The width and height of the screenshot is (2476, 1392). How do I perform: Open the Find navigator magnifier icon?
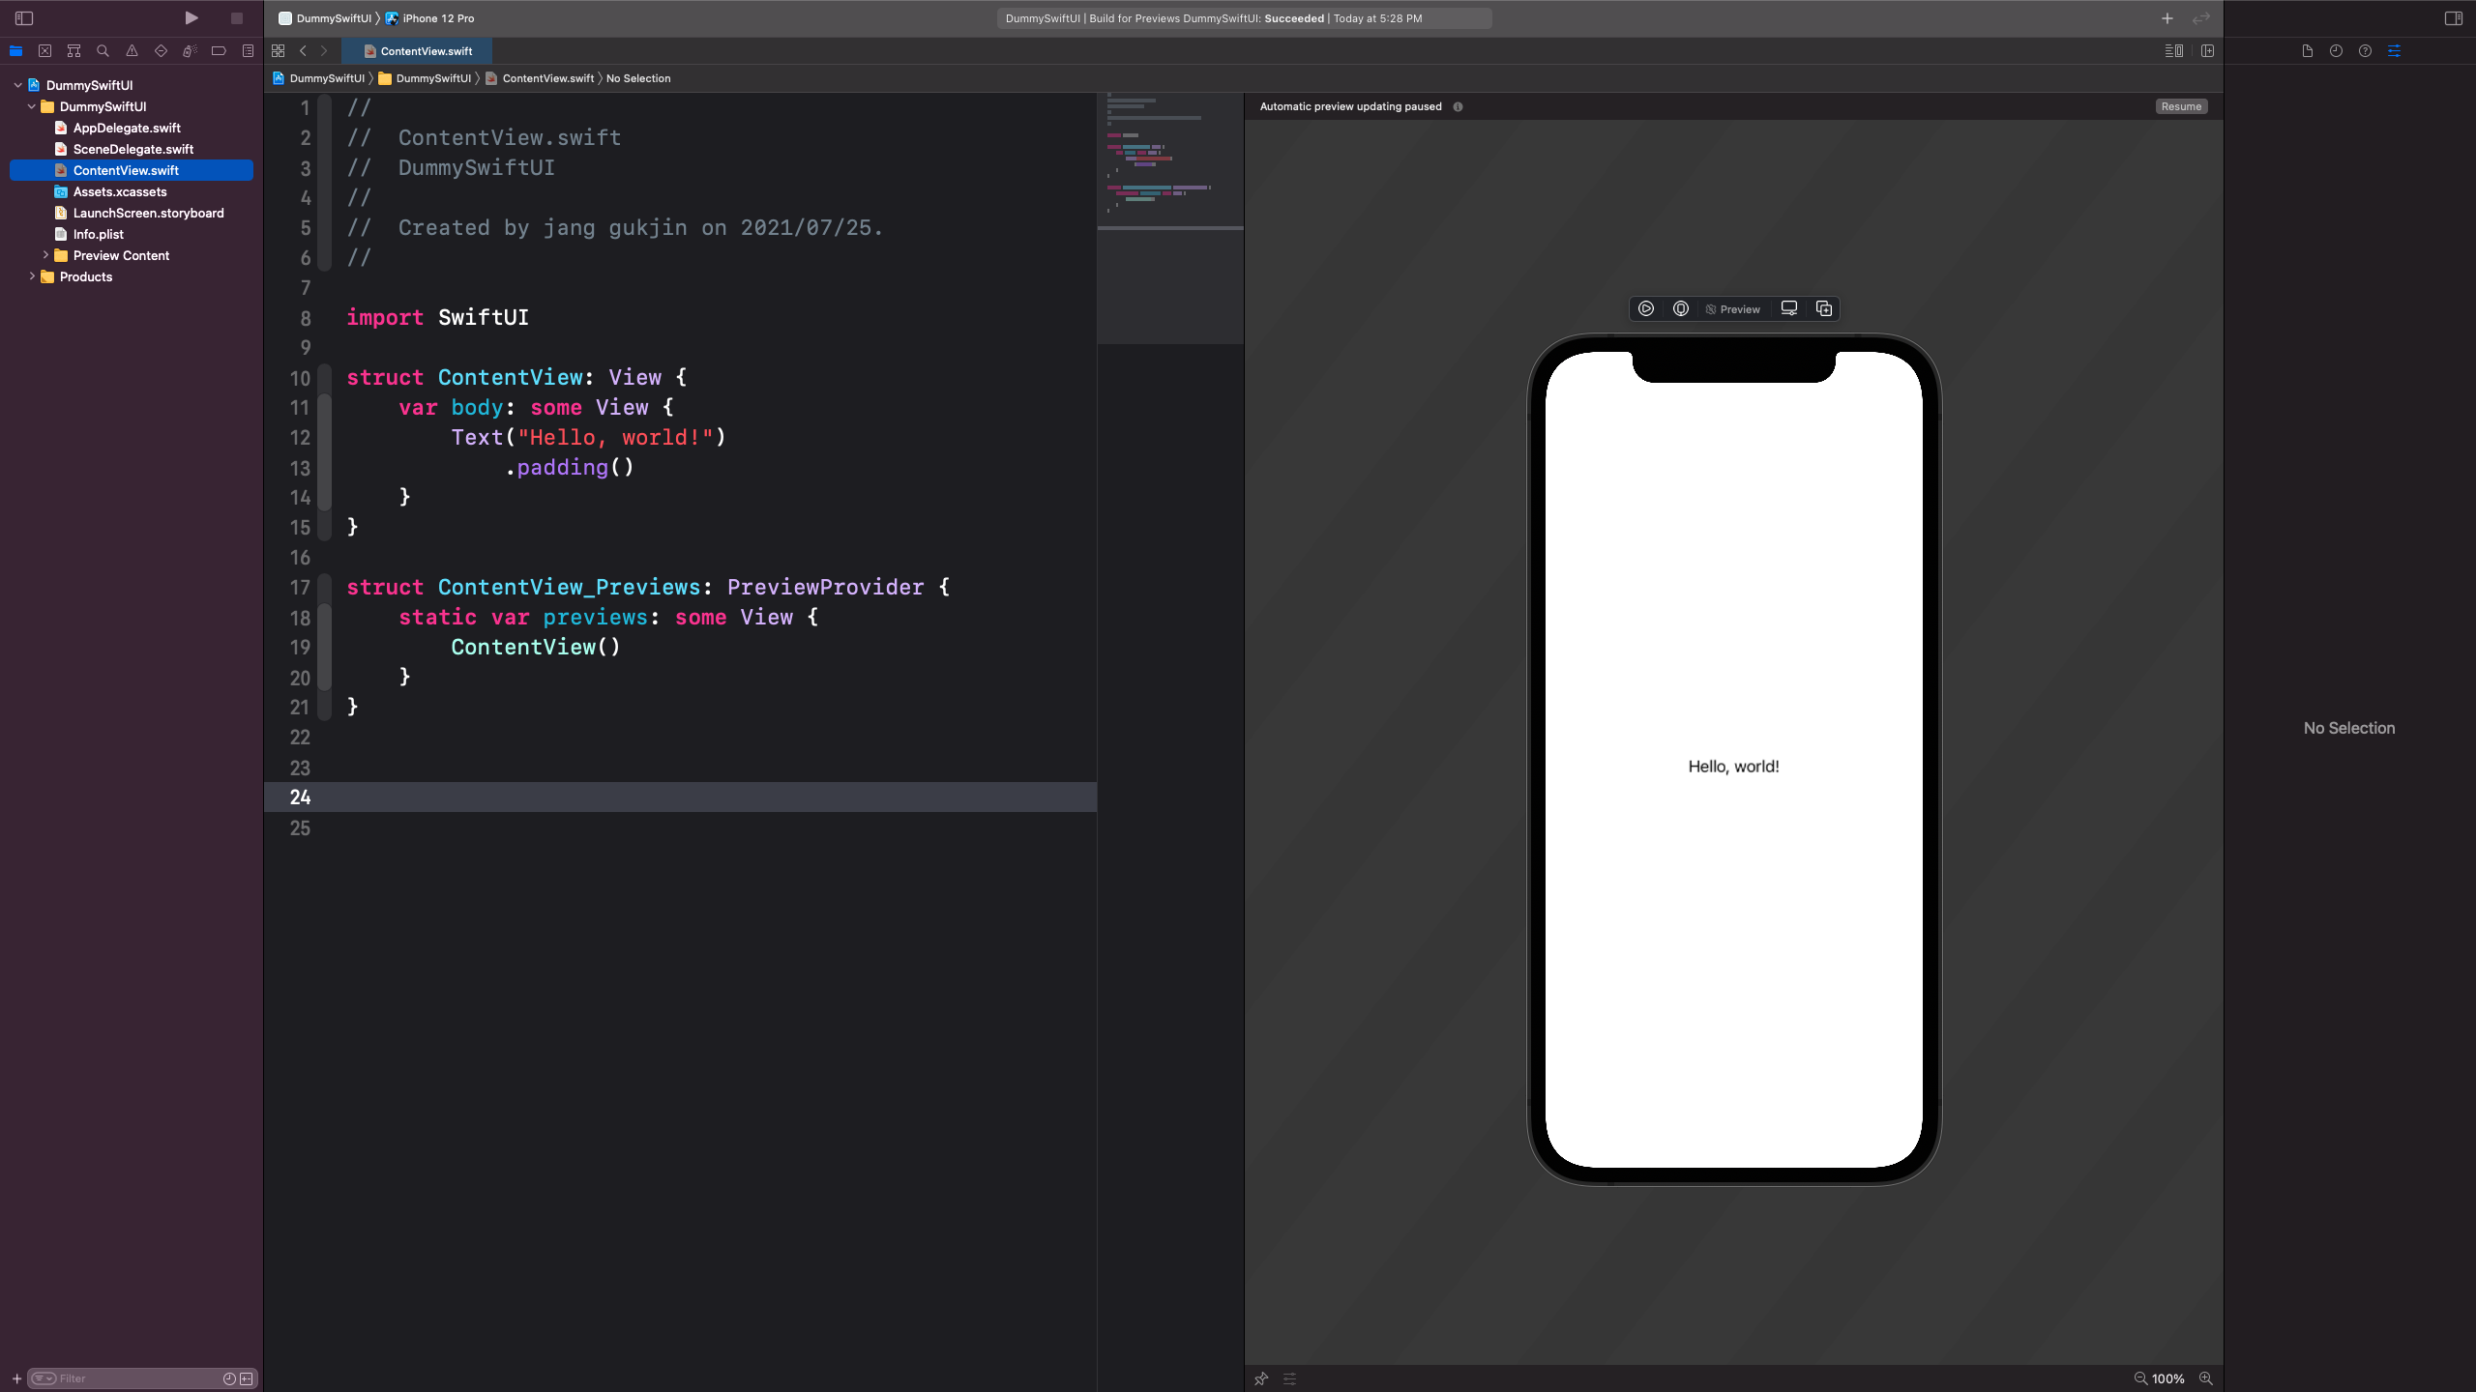point(103,50)
